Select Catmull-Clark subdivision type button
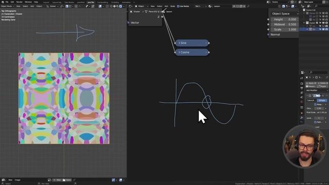Screen dimensions: 329x185 pos(312,101)
